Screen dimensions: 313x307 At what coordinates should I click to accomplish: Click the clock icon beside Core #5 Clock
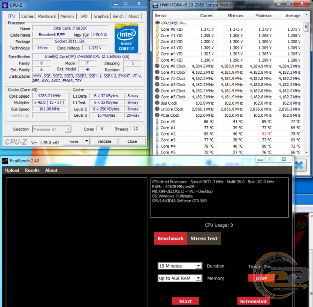157,97
